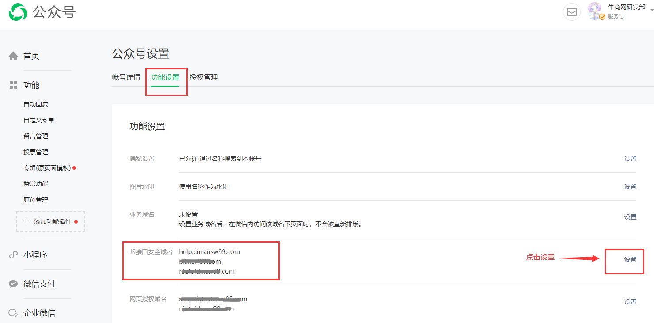The image size is (654, 323).
Task: Click the help.cms.nsw99.com domain text
Action: (209, 252)
